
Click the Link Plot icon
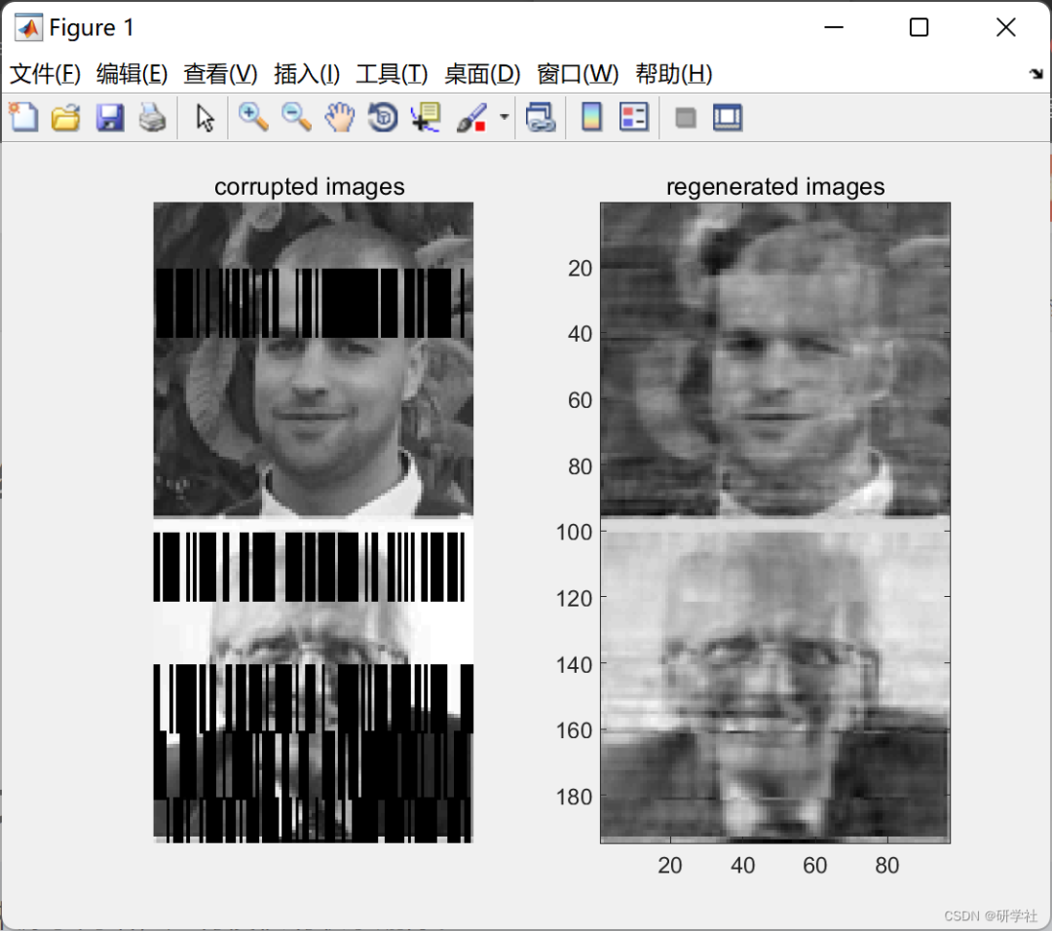[x=541, y=118]
